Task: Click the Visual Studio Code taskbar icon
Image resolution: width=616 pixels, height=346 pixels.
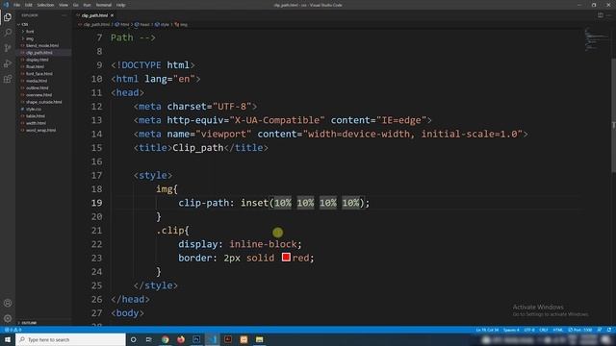Action: [212, 339]
